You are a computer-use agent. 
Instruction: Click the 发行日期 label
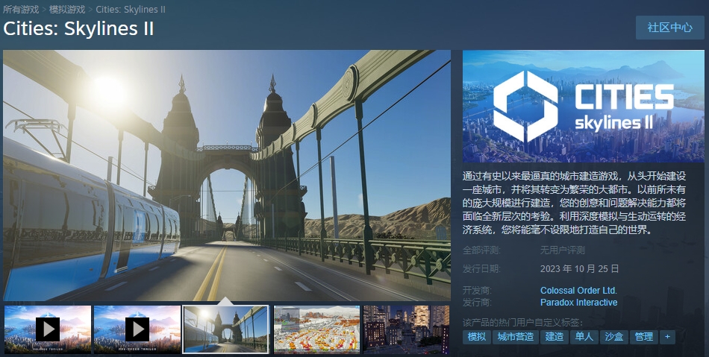coord(481,269)
